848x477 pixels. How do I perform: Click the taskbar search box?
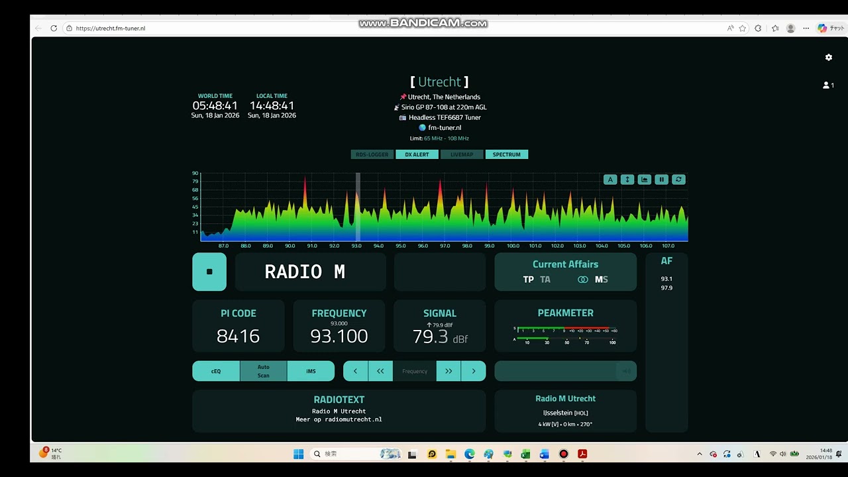[x=357, y=454]
